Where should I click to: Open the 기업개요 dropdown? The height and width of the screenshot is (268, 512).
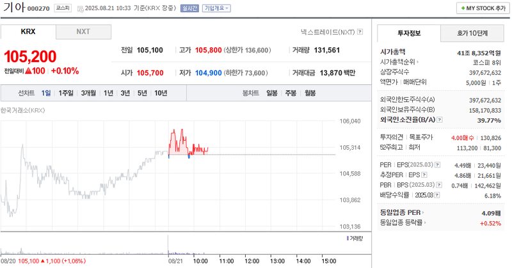[x=216, y=8]
